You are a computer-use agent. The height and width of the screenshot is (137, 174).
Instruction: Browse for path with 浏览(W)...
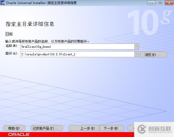154,54
